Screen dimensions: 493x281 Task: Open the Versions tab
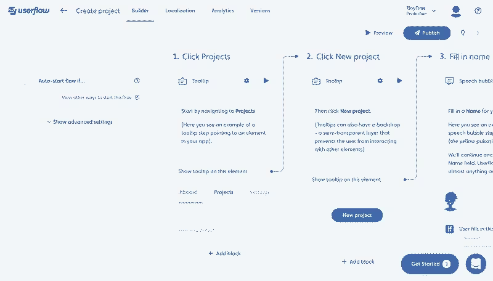tap(260, 10)
